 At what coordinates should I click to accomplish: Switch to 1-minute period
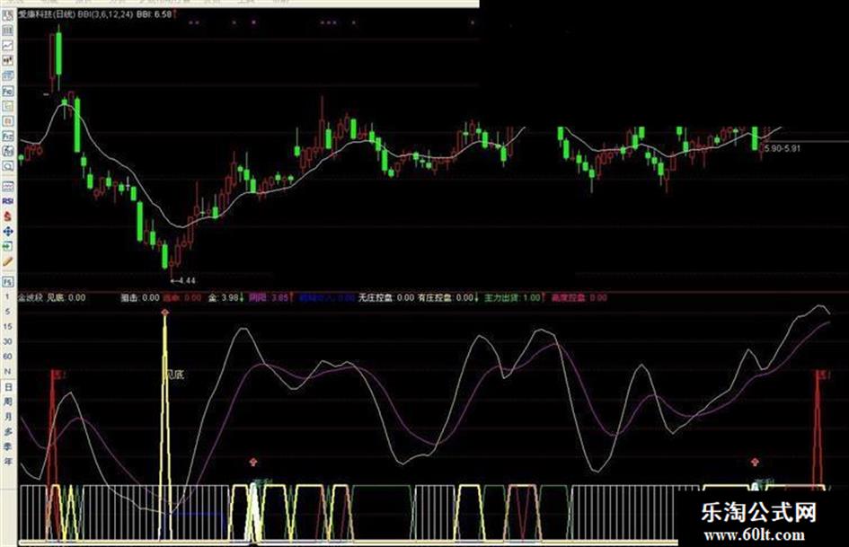(x=7, y=296)
